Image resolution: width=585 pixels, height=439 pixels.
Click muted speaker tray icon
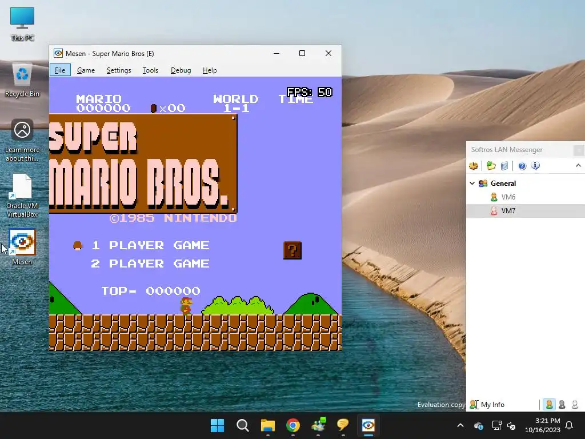[x=511, y=425]
